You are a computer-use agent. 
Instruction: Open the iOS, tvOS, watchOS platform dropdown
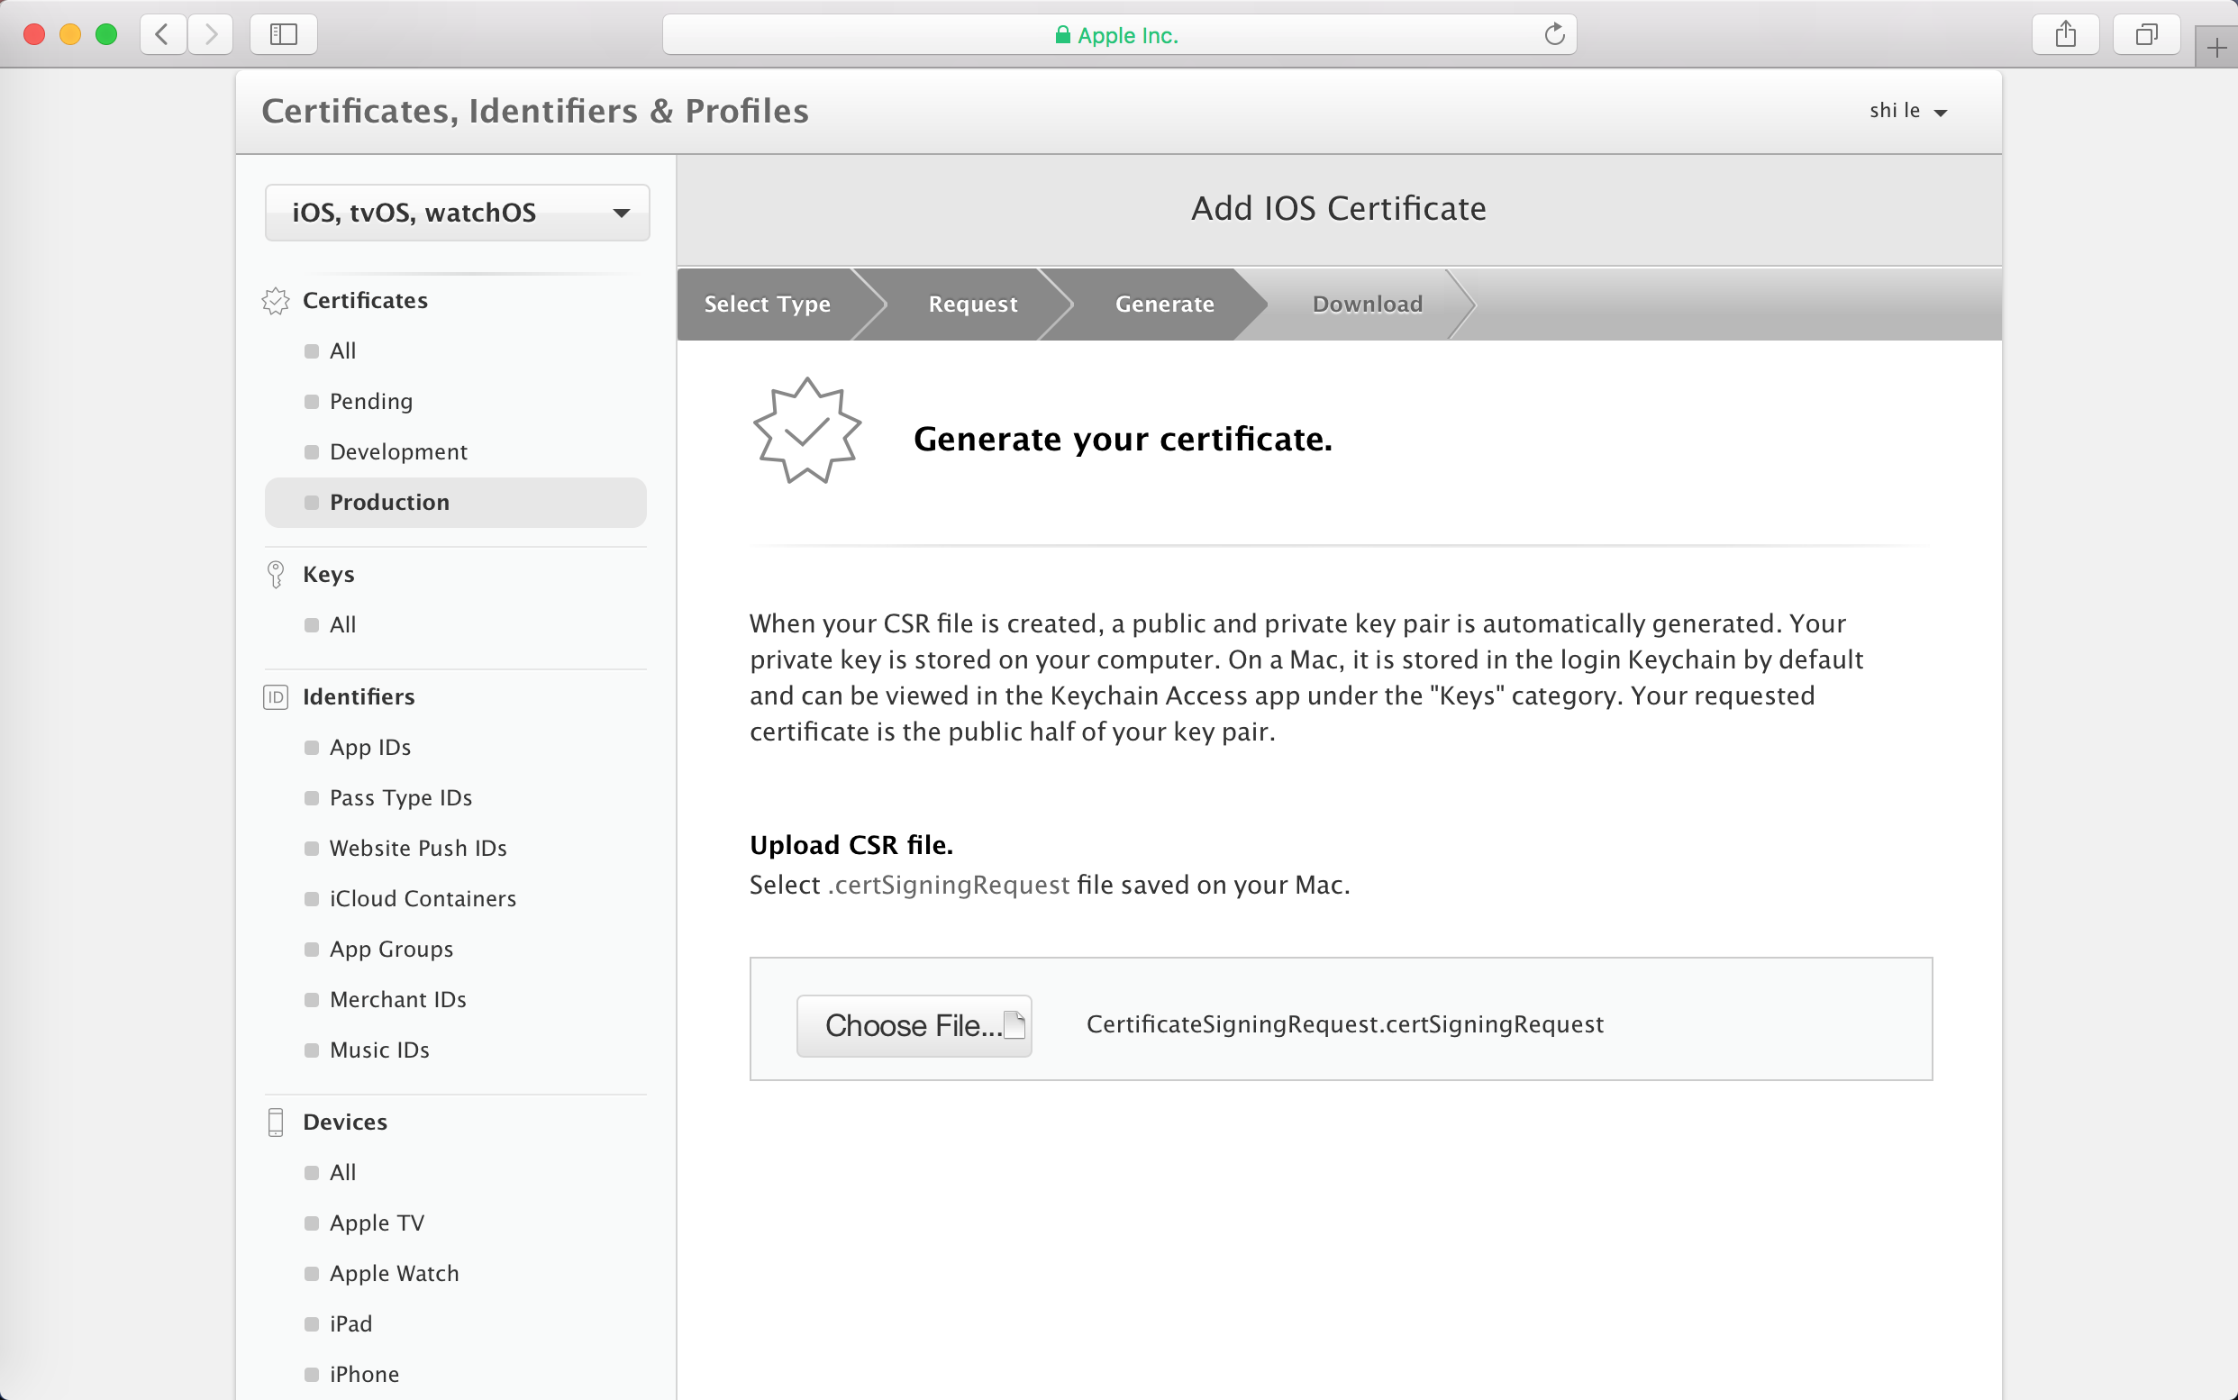pos(458,213)
